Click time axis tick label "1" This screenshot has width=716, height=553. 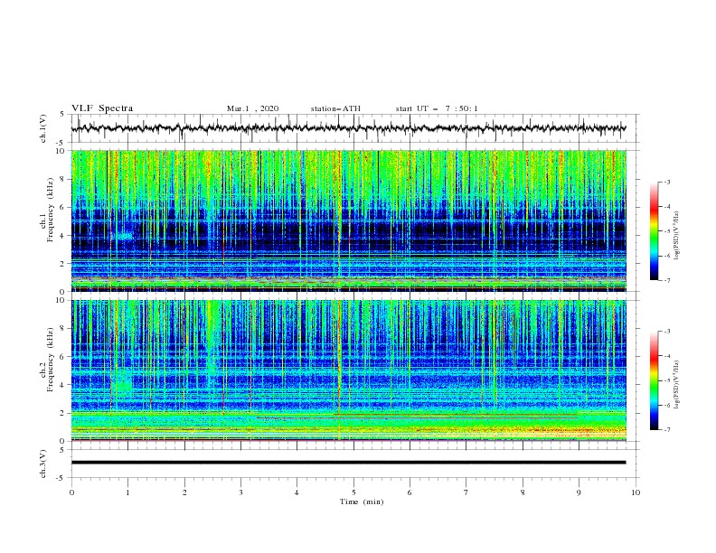(127, 492)
